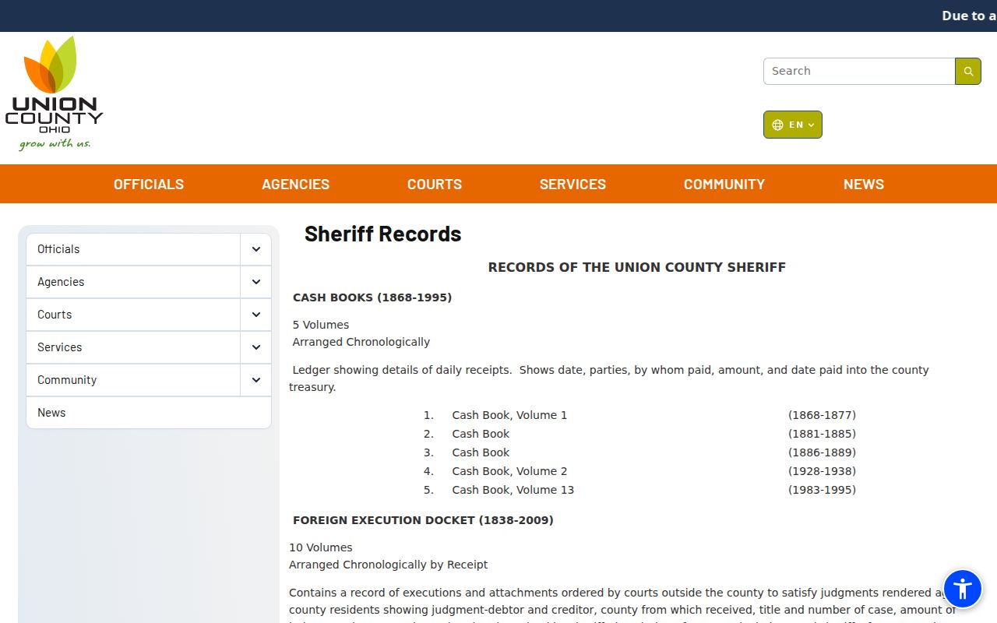The width and height of the screenshot is (997, 623).
Task: Click the 'Cash Book, Volume 13' entry
Action: click(513, 490)
